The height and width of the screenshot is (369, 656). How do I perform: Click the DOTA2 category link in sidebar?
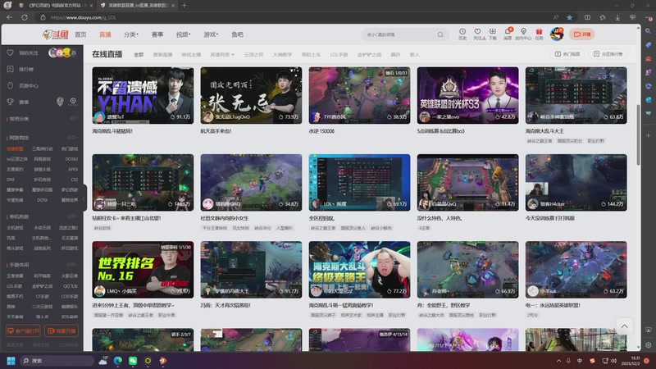[x=71, y=159]
